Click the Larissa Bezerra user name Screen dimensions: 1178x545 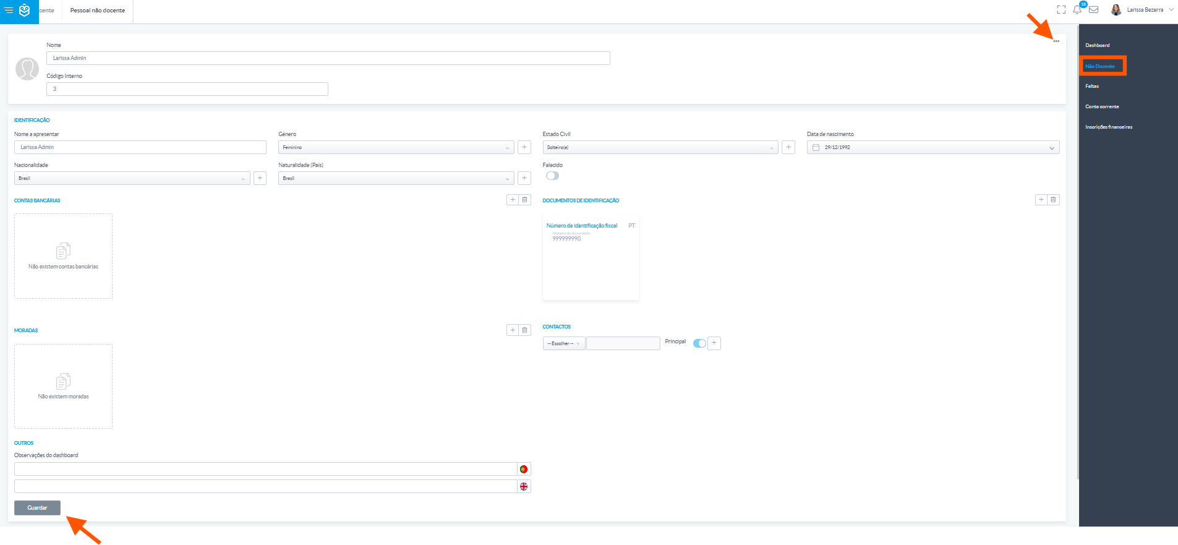click(x=1145, y=10)
